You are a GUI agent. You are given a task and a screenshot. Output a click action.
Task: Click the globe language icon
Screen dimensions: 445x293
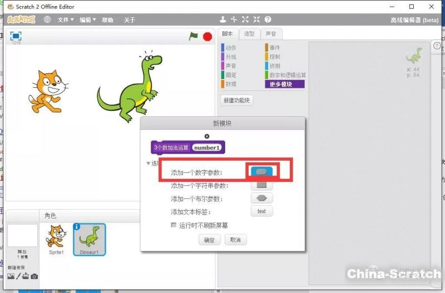47,20
